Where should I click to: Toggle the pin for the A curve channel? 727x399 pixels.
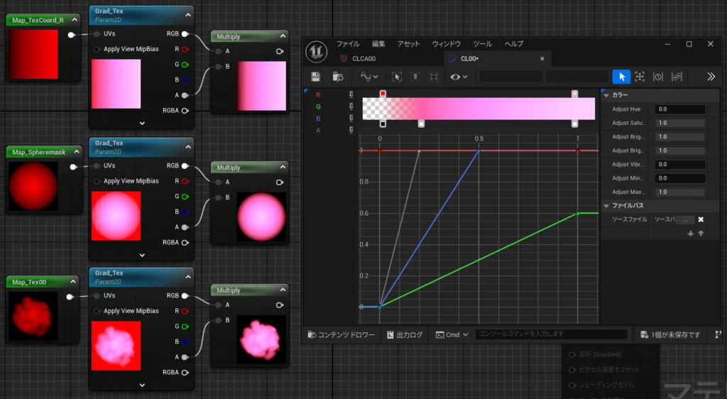pos(351,130)
